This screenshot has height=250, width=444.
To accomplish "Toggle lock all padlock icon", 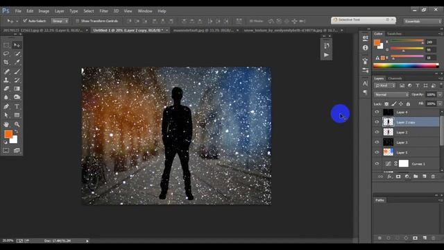I will tap(408, 104).
